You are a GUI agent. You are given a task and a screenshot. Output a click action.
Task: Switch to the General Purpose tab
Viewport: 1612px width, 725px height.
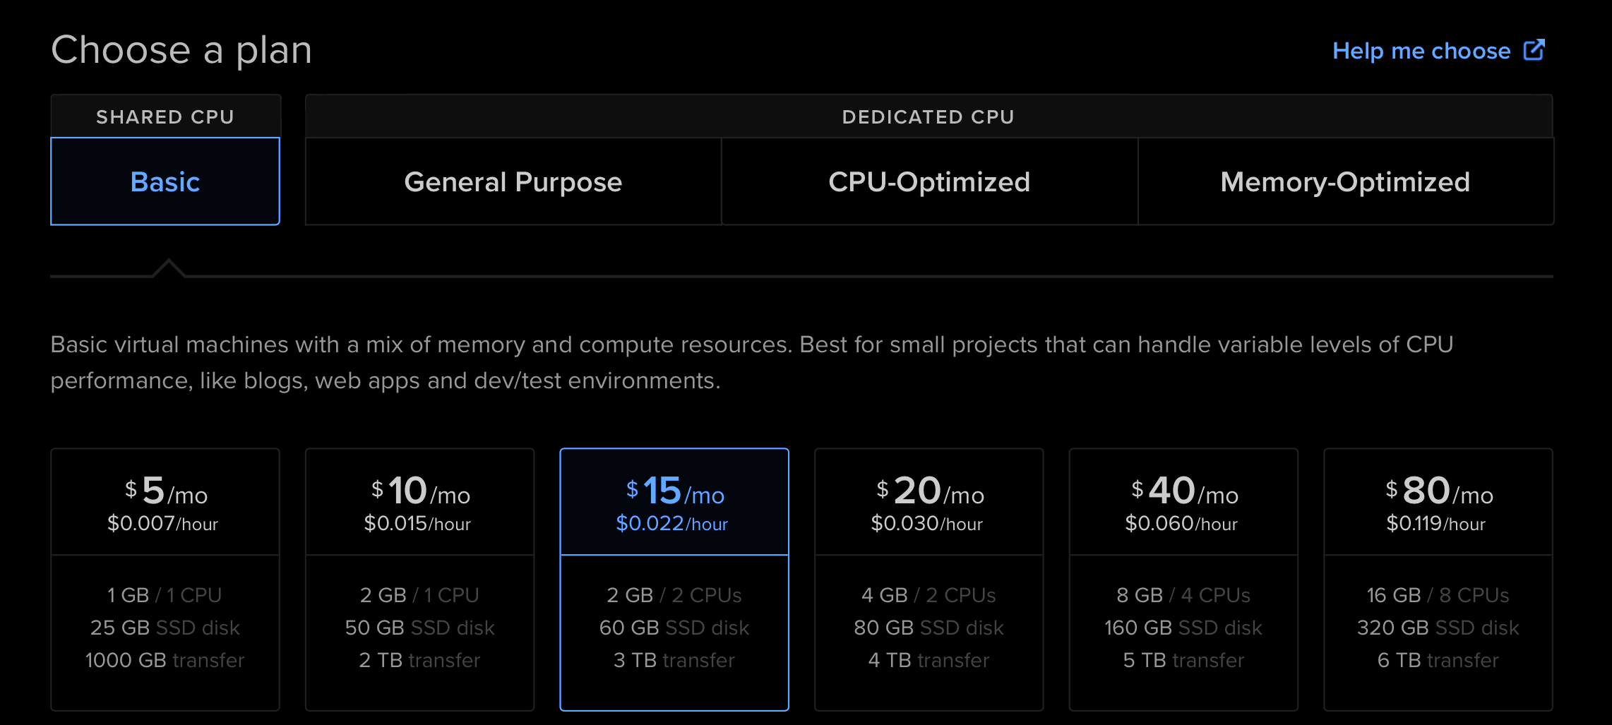pyautogui.click(x=513, y=181)
